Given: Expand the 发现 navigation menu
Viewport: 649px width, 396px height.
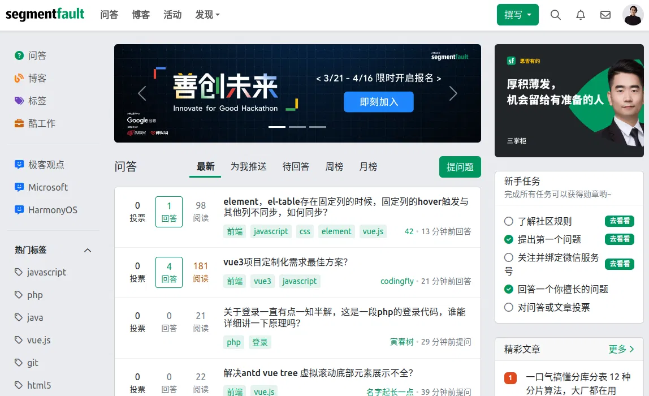Looking at the screenshot, I should [x=207, y=15].
